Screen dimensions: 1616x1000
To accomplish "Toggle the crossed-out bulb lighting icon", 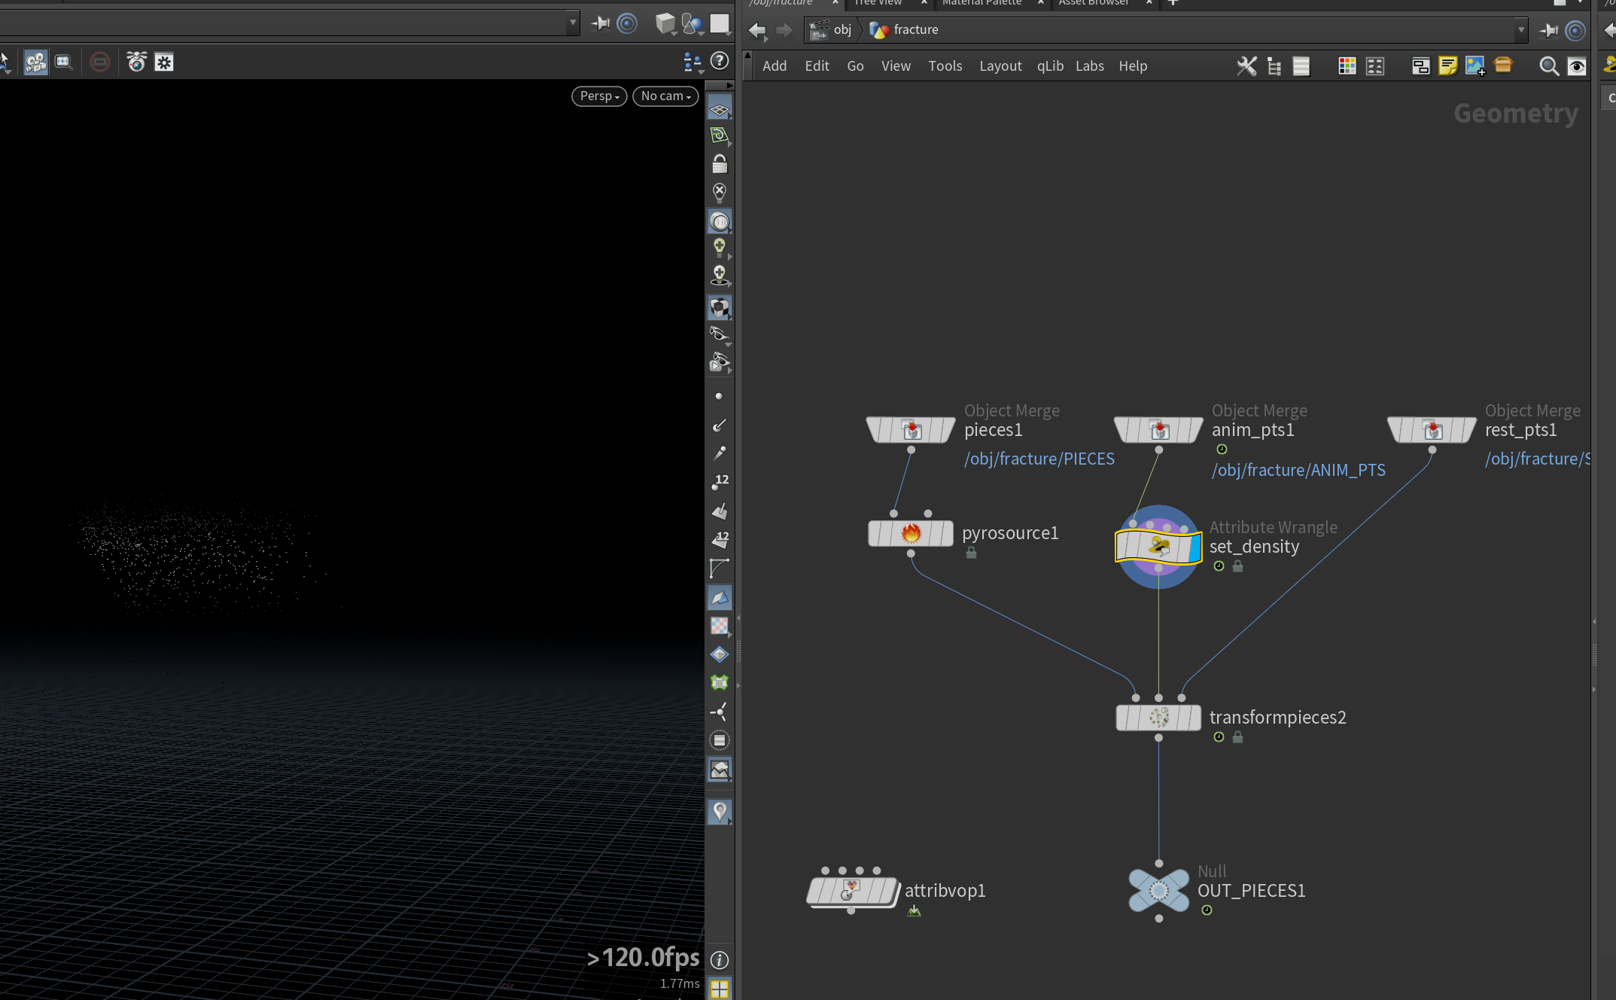I will click(720, 193).
